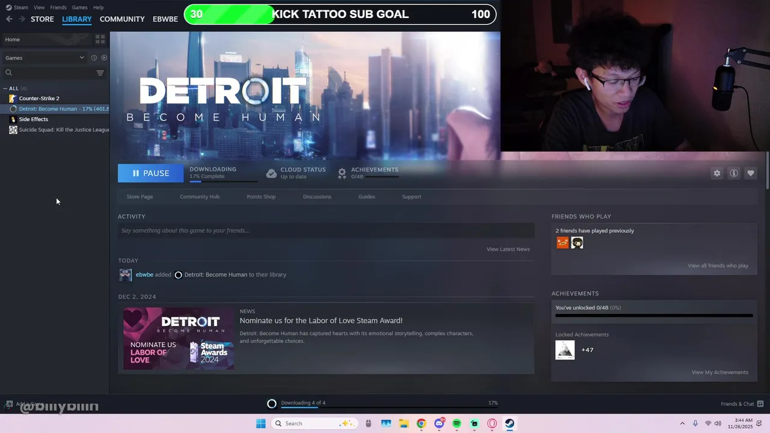The width and height of the screenshot is (770, 433).
Task: Pause the Detroit download
Action: point(150,173)
